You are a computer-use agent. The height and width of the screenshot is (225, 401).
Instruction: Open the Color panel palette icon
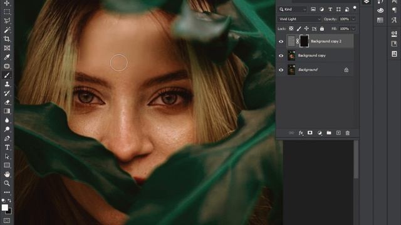(380, 10)
